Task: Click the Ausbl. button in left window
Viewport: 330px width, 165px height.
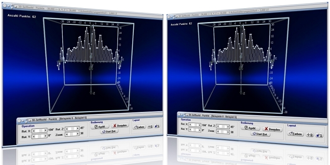Action: [x=100, y=126]
